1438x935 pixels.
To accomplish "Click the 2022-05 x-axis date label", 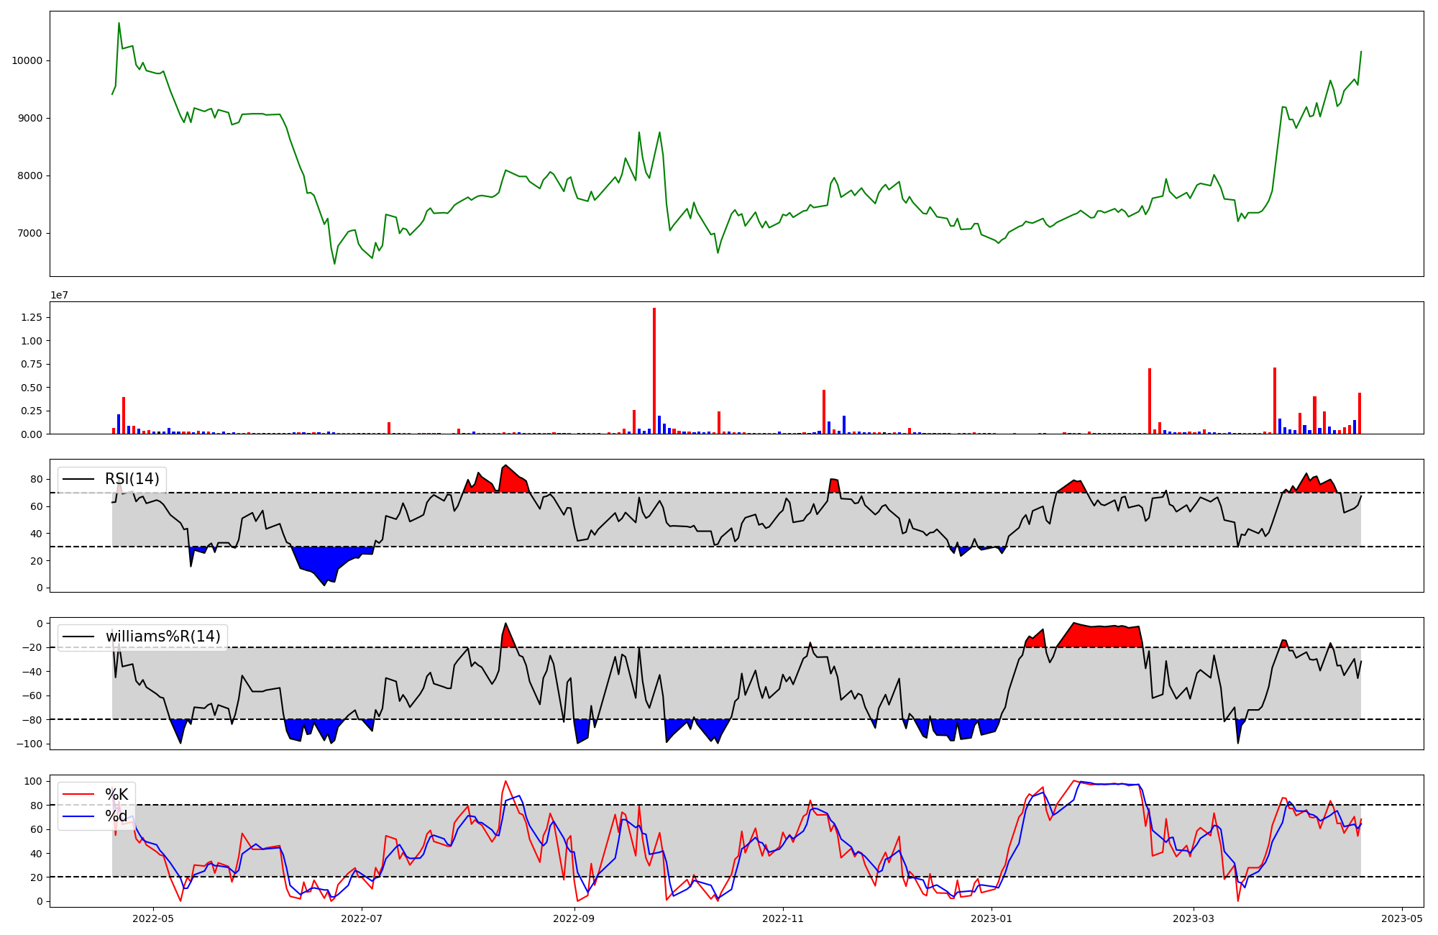I will tap(153, 918).
